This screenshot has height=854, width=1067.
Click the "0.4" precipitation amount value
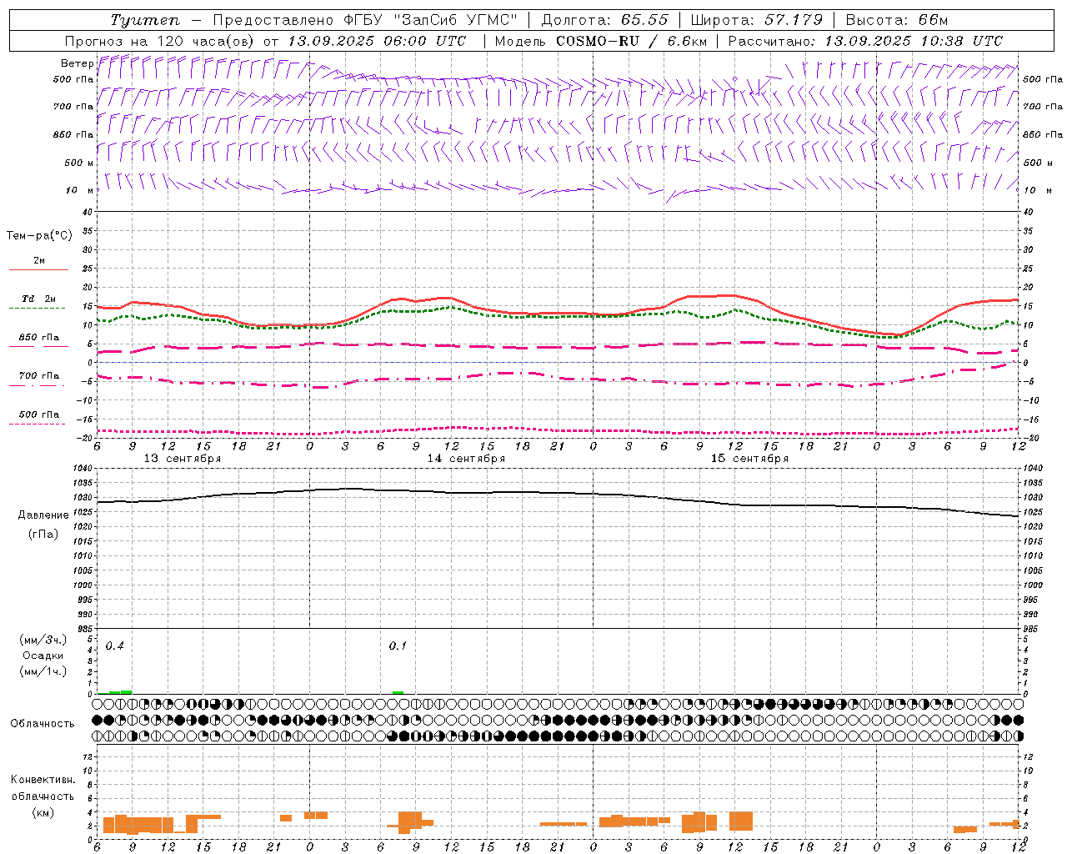pyautogui.click(x=115, y=646)
